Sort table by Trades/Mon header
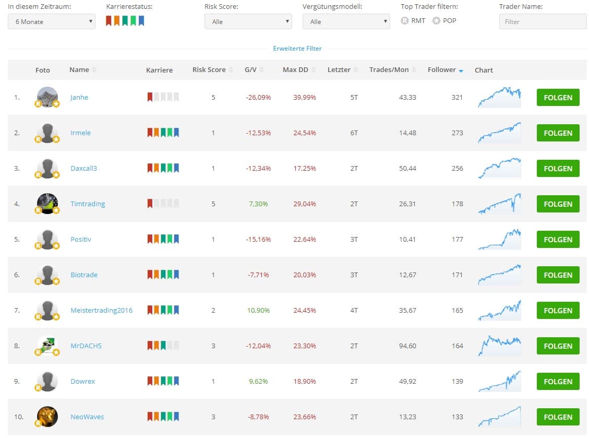This screenshot has width=589, height=438. point(389,70)
